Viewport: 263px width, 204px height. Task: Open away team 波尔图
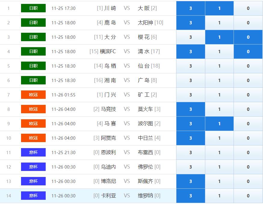[145, 123]
